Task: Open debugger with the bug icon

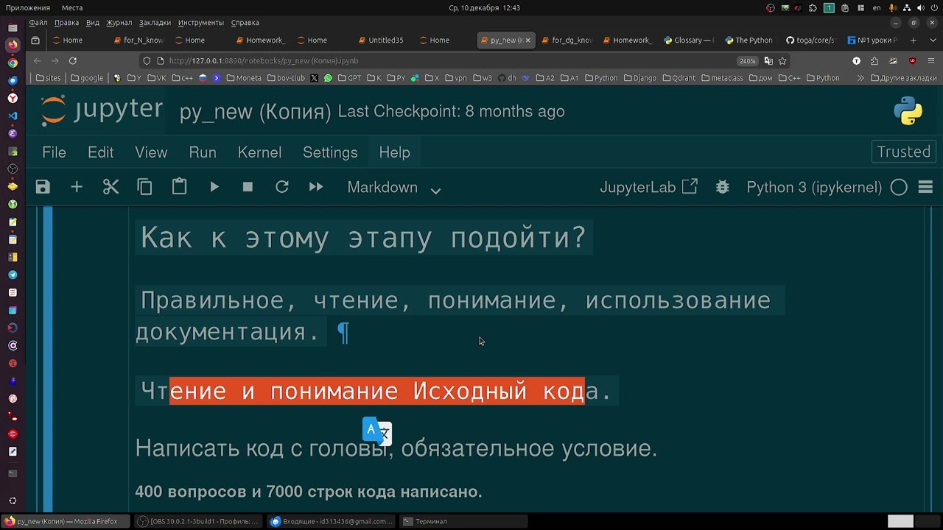Action: click(723, 187)
